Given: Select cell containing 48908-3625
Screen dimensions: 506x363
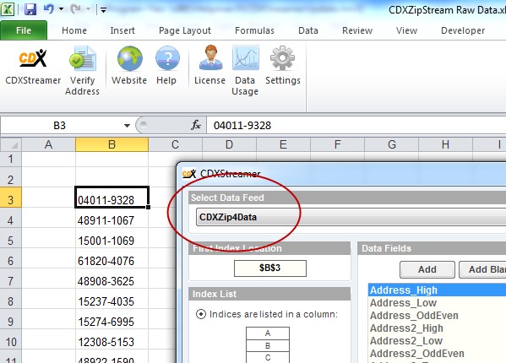Looking at the screenshot, I should pyautogui.click(x=112, y=279).
